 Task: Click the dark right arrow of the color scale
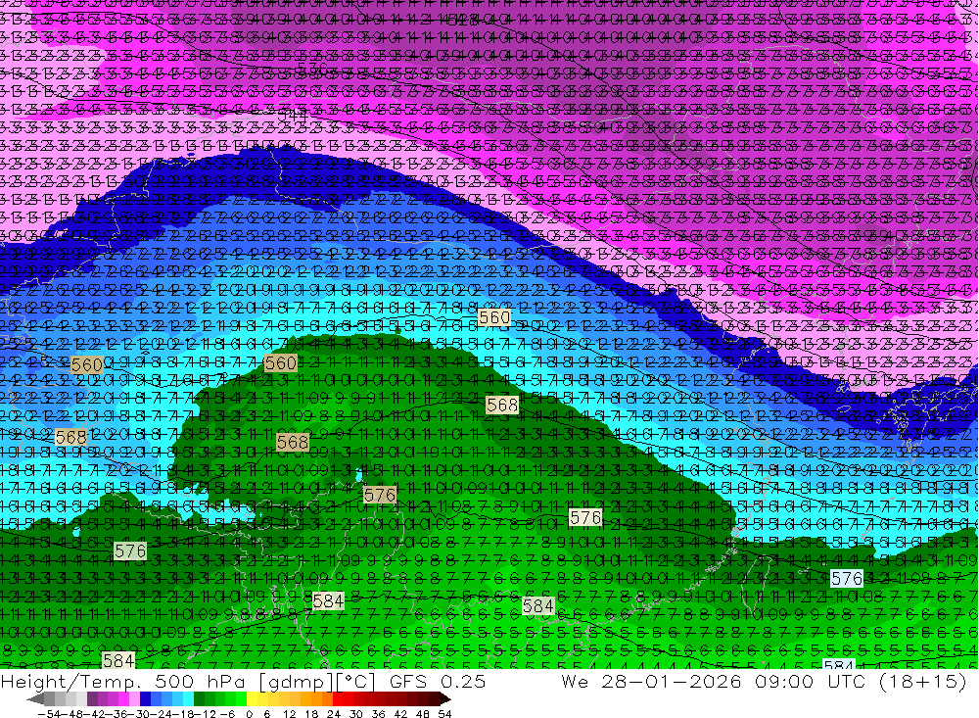click(x=445, y=699)
